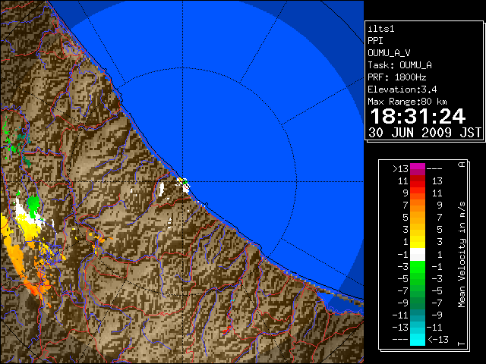This screenshot has height=364, width=486.
Task: Click the "Max Range:80 km" text
Action: click(407, 102)
